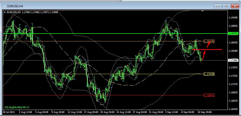Image resolution: width=241 pixels, height=116 pixels.
Task: Click the 28 Jul 2021 date label
Action: pos(9,112)
